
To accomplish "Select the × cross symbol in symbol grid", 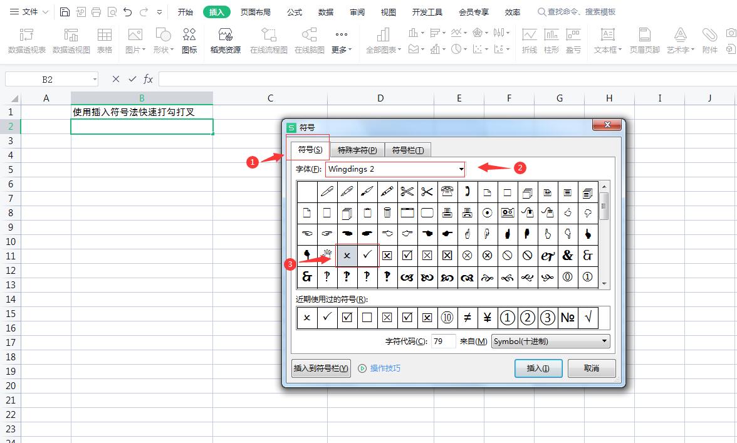I will pyautogui.click(x=347, y=256).
